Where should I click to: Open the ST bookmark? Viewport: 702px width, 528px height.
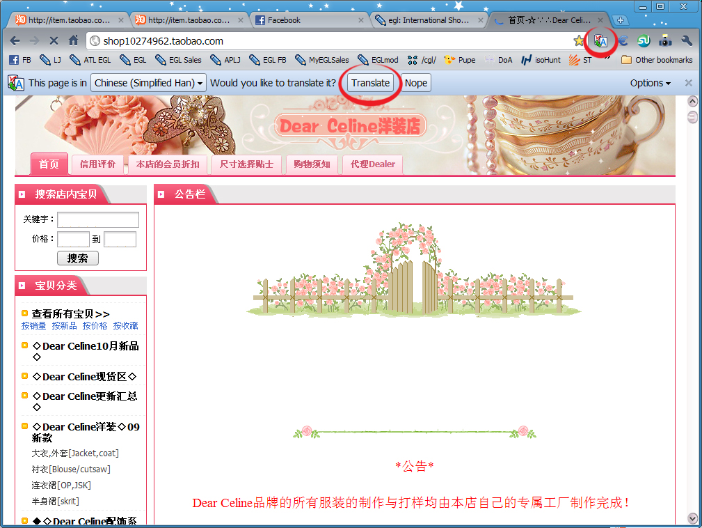(x=581, y=60)
